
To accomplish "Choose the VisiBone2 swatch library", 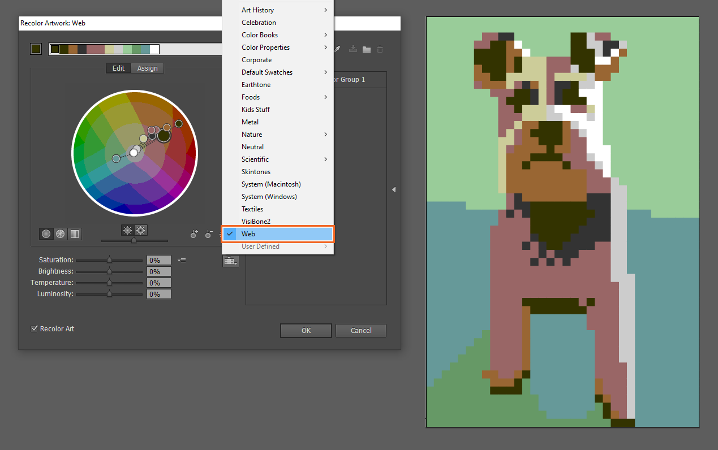I will [x=278, y=222].
